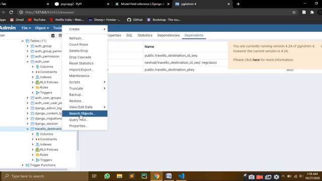
Task: Open the Create submenu
Action: [85, 29]
